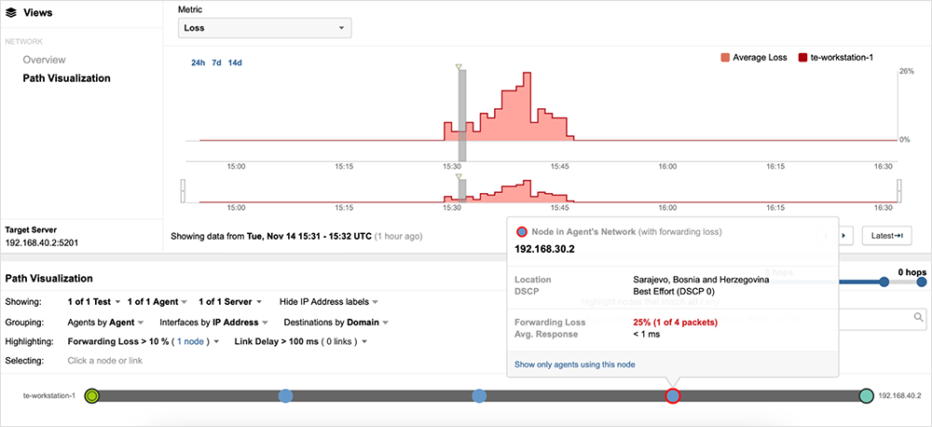Open the Metric Loss dropdown

point(265,28)
